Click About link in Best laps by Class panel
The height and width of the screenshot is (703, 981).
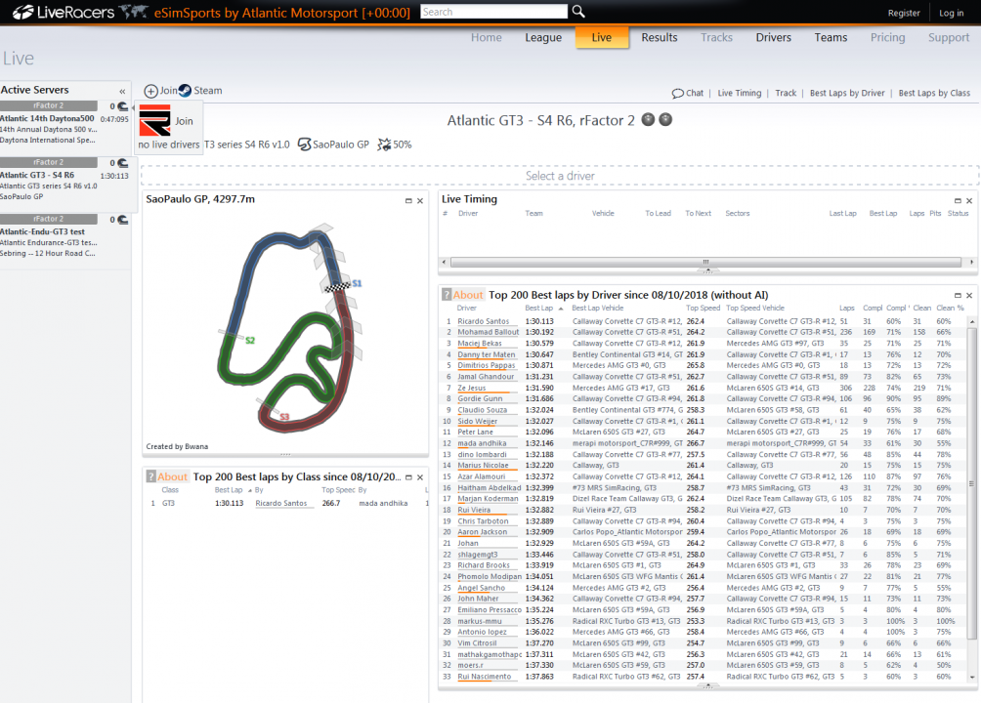tap(172, 476)
